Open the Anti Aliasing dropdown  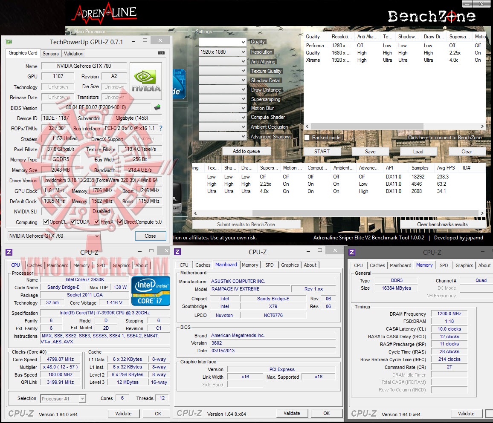click(223, 61)
